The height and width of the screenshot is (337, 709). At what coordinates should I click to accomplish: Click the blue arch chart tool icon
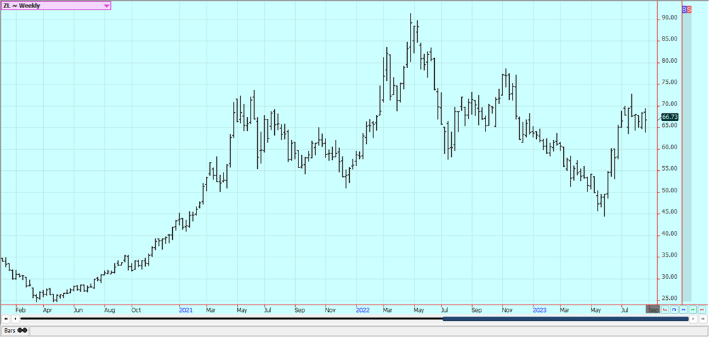point(674,310)
